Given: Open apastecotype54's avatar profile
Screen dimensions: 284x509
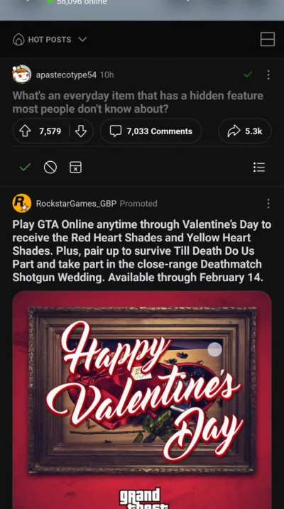Looking at the screenshot, I should point(22,75).
